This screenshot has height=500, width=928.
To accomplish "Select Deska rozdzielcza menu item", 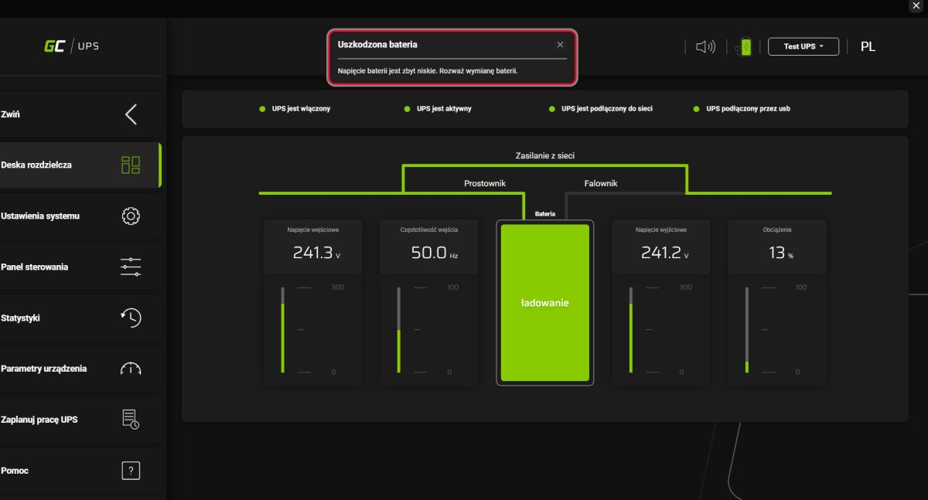I will [80, 165].
